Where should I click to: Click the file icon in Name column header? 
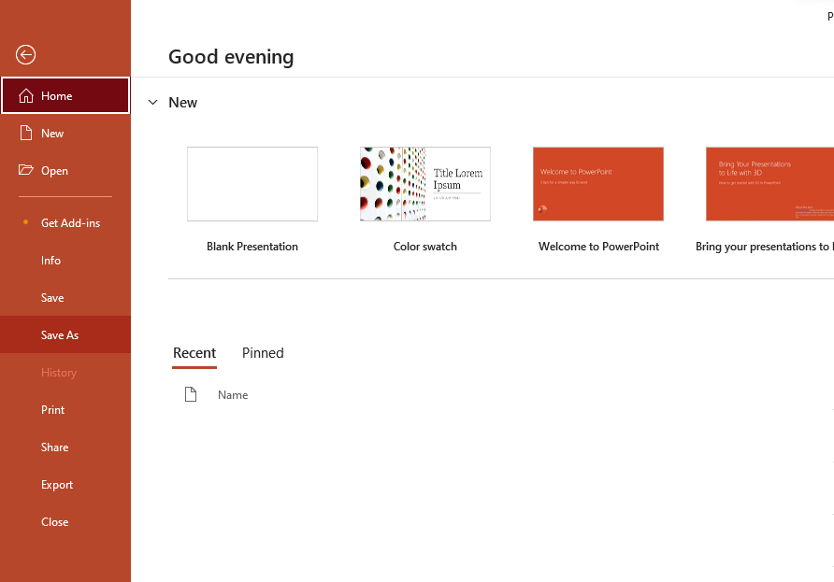(191, 395)
